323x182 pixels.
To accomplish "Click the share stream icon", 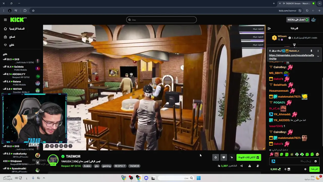I will click(241, 166).
